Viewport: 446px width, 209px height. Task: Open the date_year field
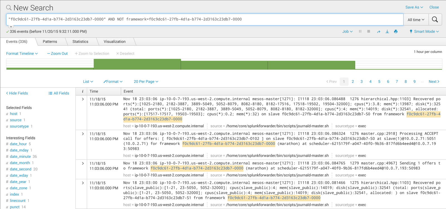18,182
